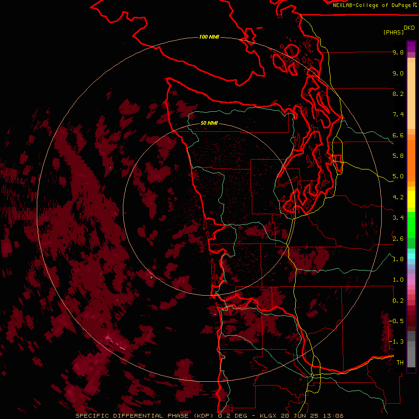Click the 3.4 scale value

[x=398, y=218]
